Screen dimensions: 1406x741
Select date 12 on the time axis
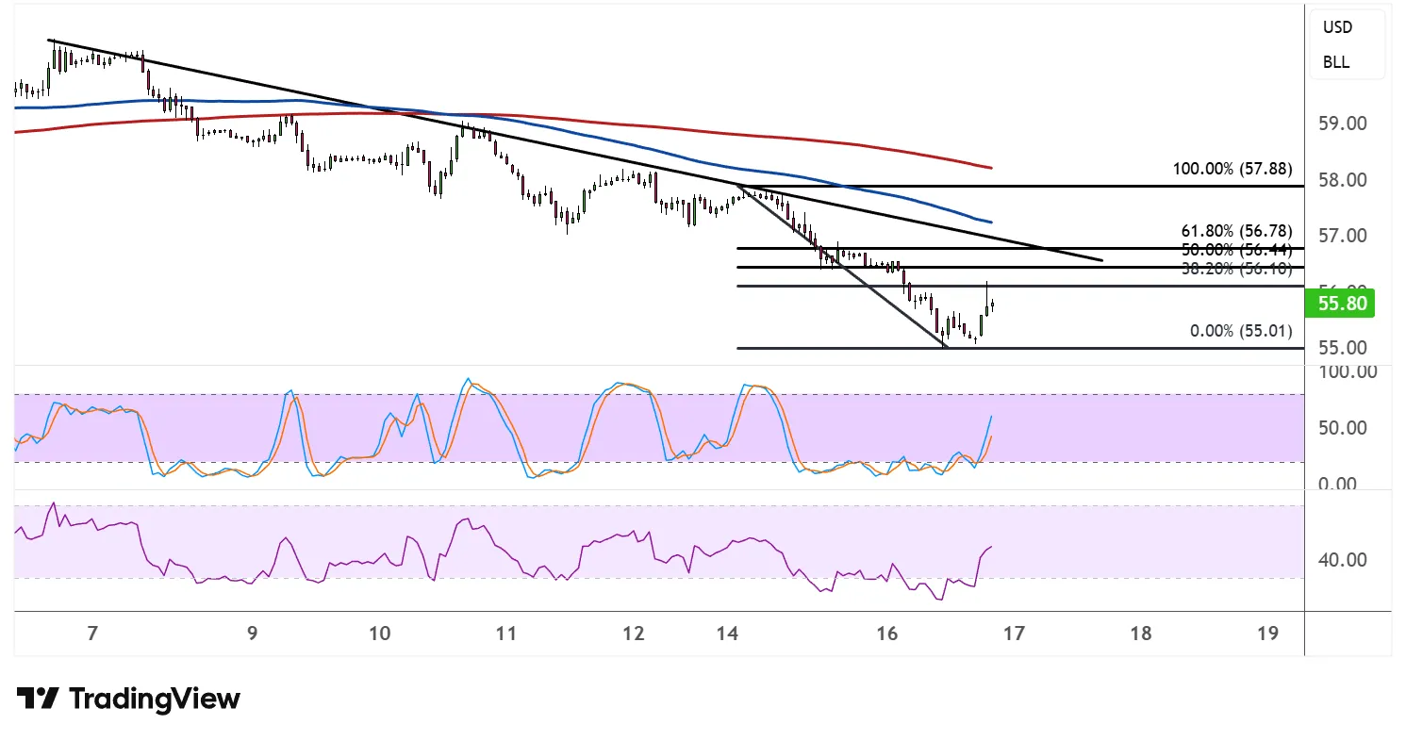coord(634,633)
